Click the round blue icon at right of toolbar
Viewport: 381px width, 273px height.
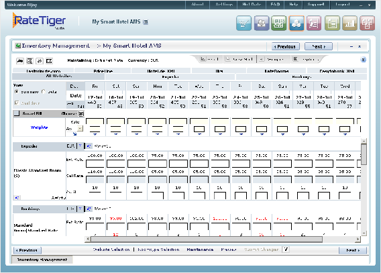tap(364, 60)
